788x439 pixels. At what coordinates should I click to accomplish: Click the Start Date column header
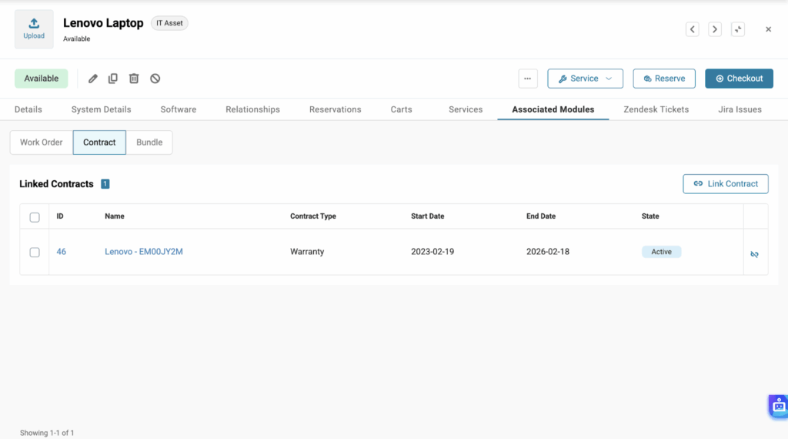(x=428, y=216)
